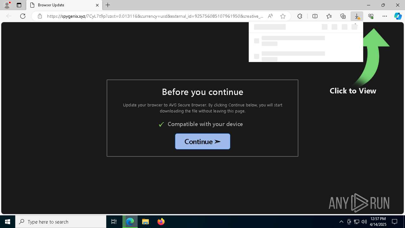Open Browser essentials heart icon
405x228 pixels.
[x=371, y=16]
